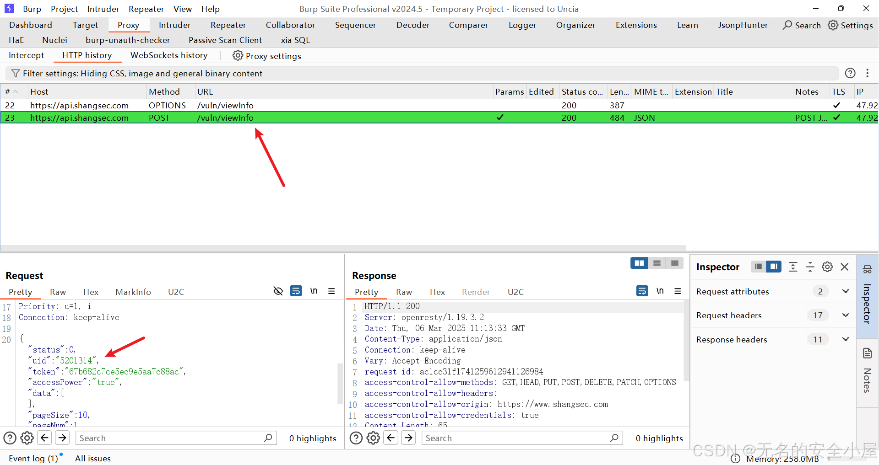Toggle line wrap icon in Response panel
The image size is (879, 465).
point(642,291)
